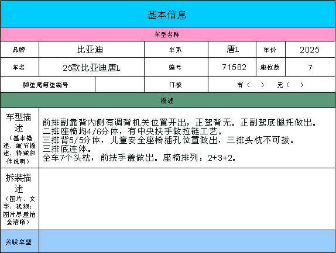Select the blue 关联车型 content cell
Screen dimensions: 336x253
pos(187,241)
